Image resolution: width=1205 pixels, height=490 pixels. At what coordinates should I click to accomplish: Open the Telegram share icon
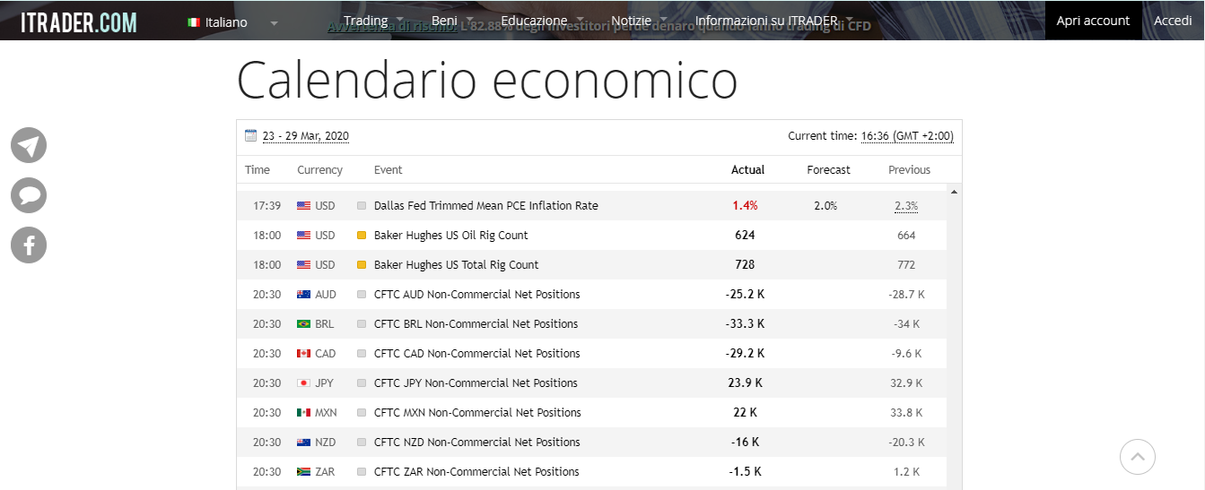[29, 145]
